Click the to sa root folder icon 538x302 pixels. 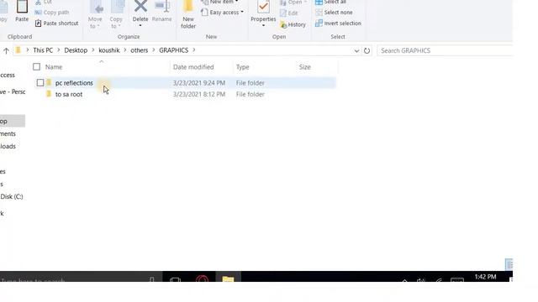[49, 94]
